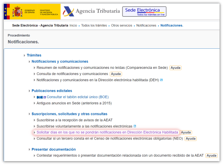Click the Procedimiento label
The width and height of the screenshot is (223, 165).
(19, 35)
